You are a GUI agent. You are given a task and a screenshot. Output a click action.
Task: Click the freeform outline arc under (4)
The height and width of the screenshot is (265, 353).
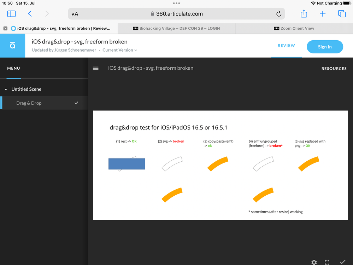point(263,163)
